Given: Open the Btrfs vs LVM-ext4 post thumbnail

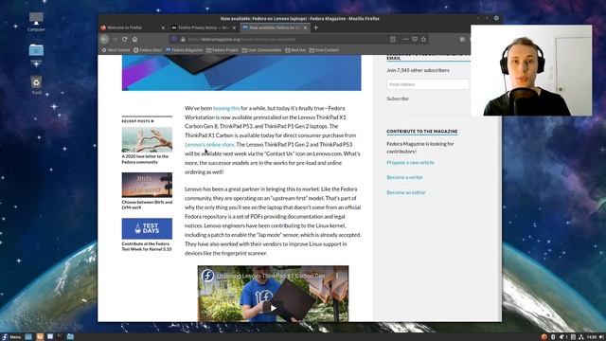Looking at the screenshot, I should [x=147, y=185].
